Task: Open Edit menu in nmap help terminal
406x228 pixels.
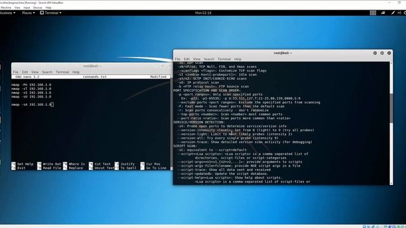Action: [187, 59]
